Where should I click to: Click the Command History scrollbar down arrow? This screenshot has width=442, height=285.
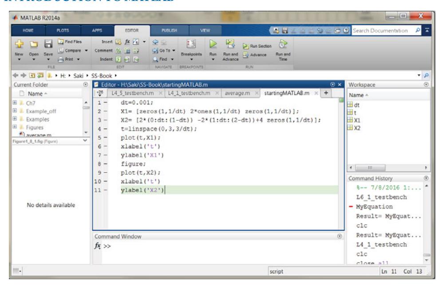click(x=426, y=260)
